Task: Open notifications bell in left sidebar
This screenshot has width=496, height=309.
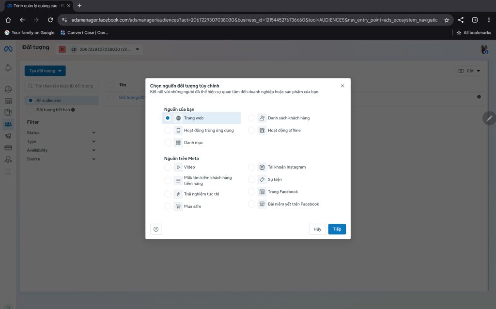Action: pos(8,68)
